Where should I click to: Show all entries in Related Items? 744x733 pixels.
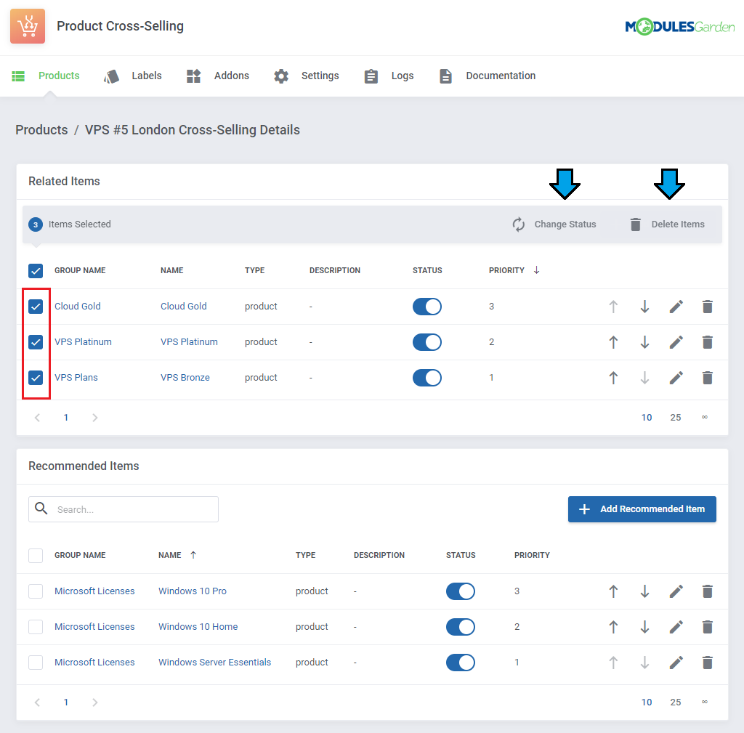tap(705, 418)
